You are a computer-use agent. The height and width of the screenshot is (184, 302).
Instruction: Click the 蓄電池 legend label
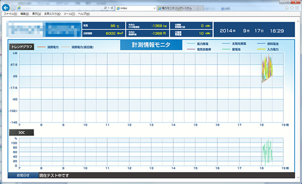click(236, 49)
